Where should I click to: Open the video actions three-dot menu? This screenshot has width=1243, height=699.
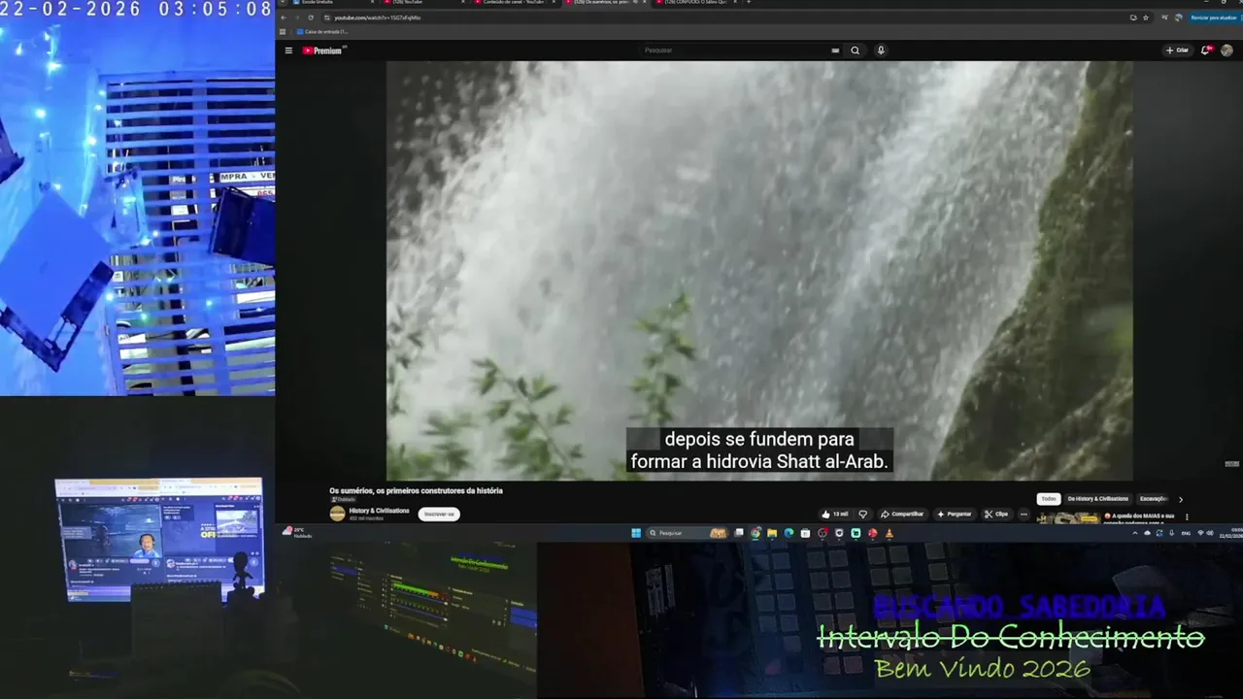[x=1024, y=514]
